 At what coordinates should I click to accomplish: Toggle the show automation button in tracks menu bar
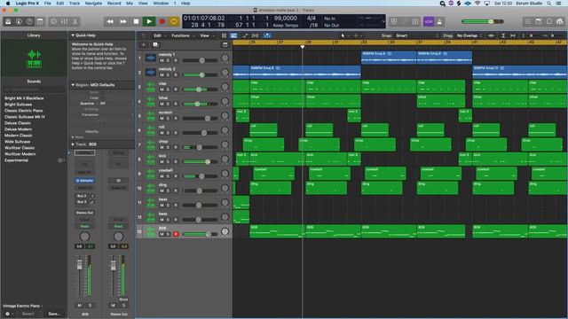245,35
